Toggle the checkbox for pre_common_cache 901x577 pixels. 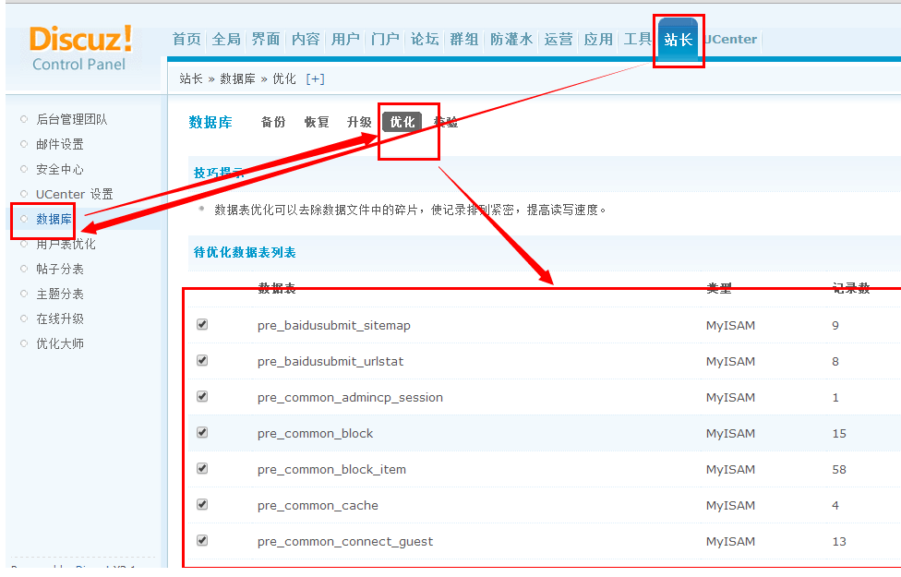pos(201,504)
